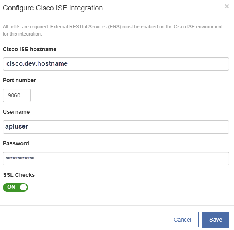Save the Cisco ISE integration settings
The height and width of the screenshot is (230, 234).
click(x=216, y=220)
